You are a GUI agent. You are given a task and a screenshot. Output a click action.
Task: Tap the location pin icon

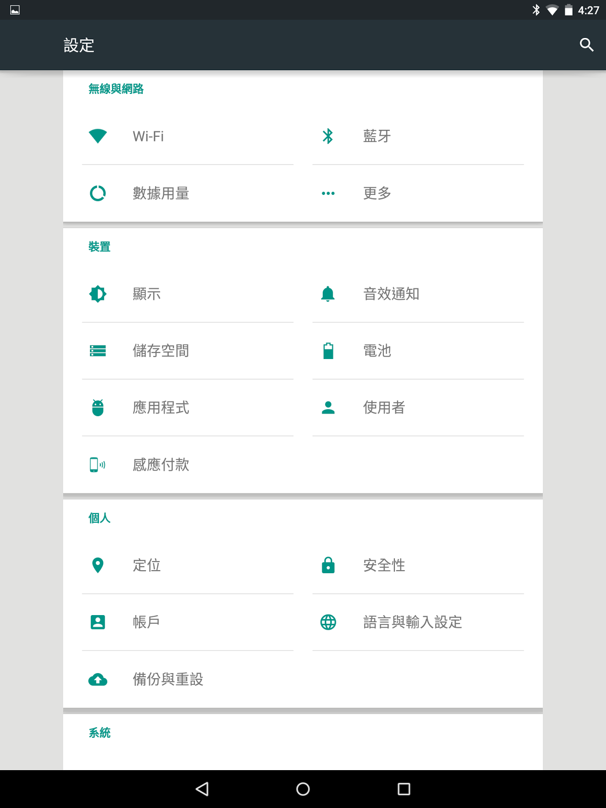98,565
